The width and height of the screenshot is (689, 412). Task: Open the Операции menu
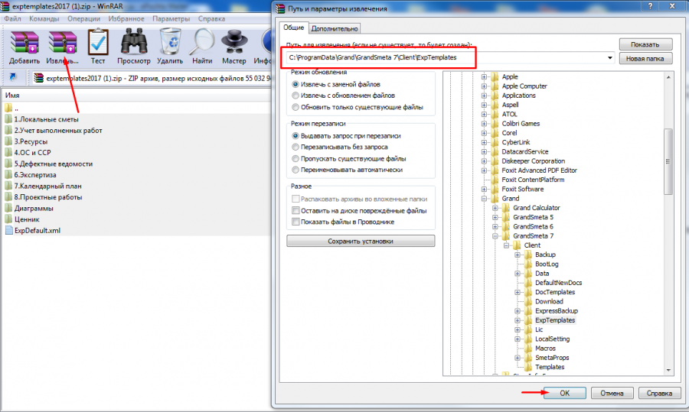[x=84, y=19]
